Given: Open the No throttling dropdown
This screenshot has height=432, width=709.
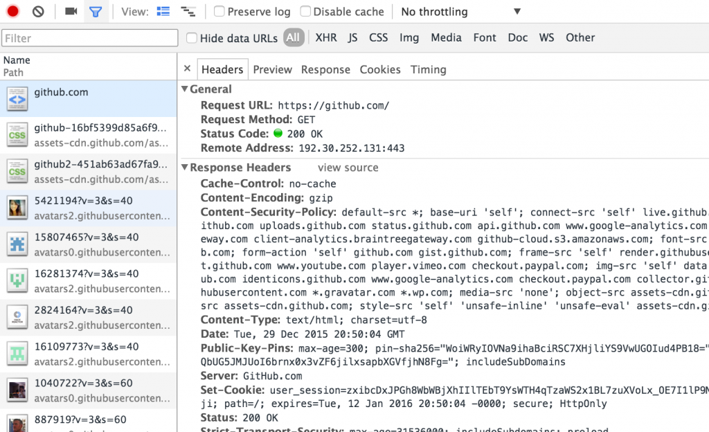Looking at the screenshot, I should pyautogui.click(x=460, y=12).
